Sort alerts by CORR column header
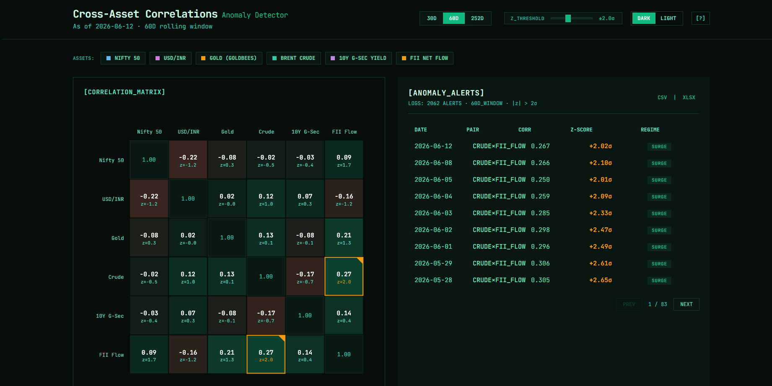The image size is (772, 386). pyautogui.click(x=525, y=130)
